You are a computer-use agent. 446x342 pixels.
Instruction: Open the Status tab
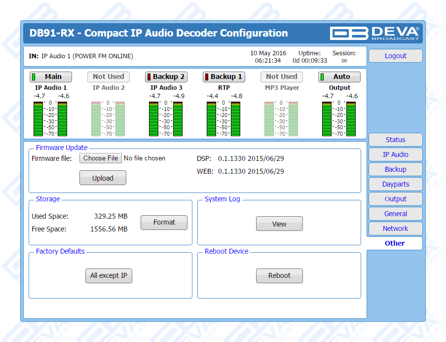point(395,140)
